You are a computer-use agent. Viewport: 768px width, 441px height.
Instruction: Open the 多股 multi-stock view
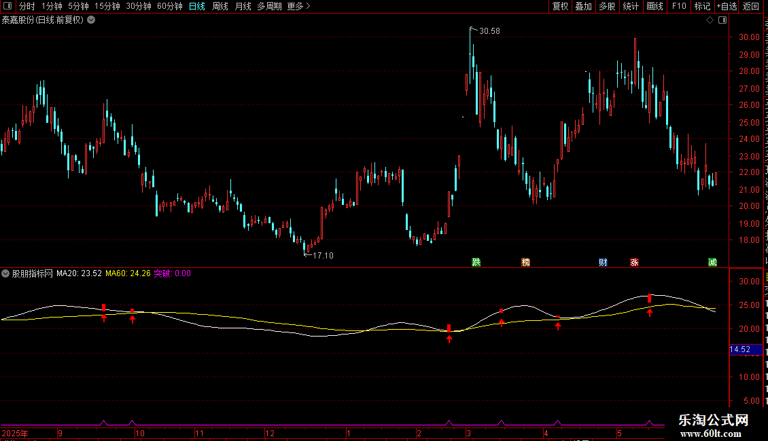click(x=608, y=6)
